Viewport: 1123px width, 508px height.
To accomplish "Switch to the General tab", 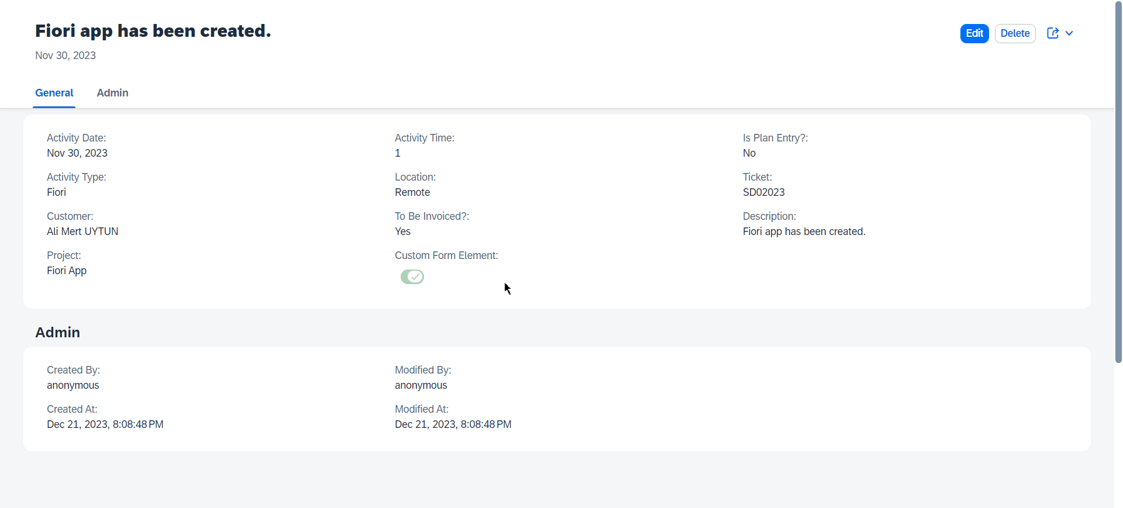I will (54, 93).
